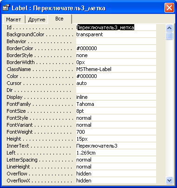Viewport: 177px width, 188px height.
Task: Click the FontWeight field showing 700
Action: [x=116, y=132]
